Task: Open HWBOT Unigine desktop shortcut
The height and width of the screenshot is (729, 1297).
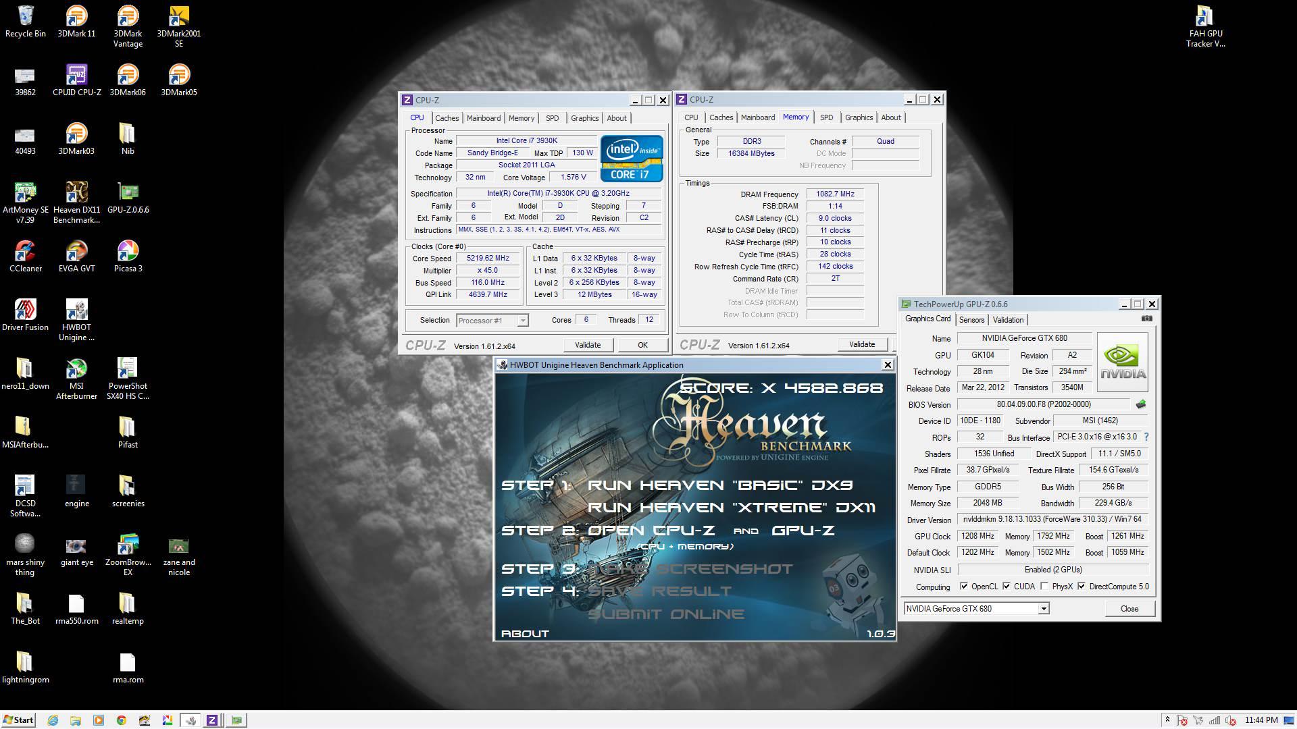Action: pos(76,319)
